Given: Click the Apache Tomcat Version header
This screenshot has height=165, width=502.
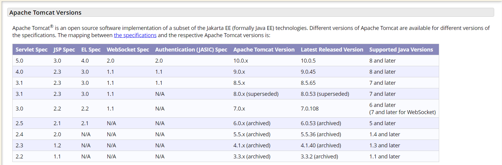Looking at the screenshot, I should coord(264,50).
